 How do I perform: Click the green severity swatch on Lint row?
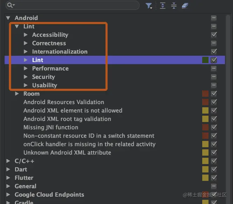click(x=205, y=60)
